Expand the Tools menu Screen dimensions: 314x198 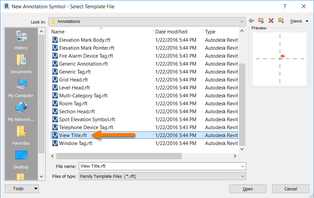coord(22,188)
